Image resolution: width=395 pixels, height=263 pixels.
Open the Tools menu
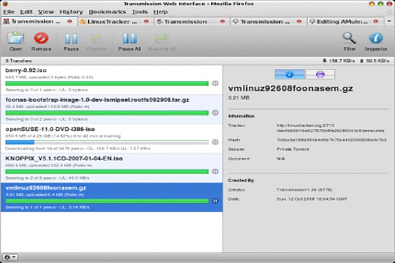pos(140,12)
